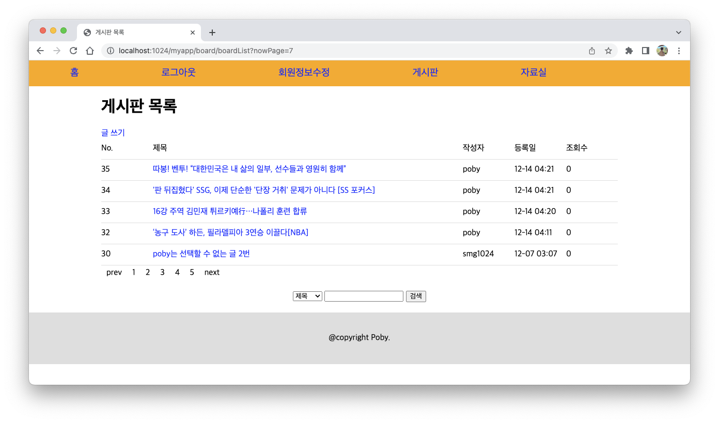Click the 작성자 column header
Screen dimensions: 719x423
click(474, 148)
